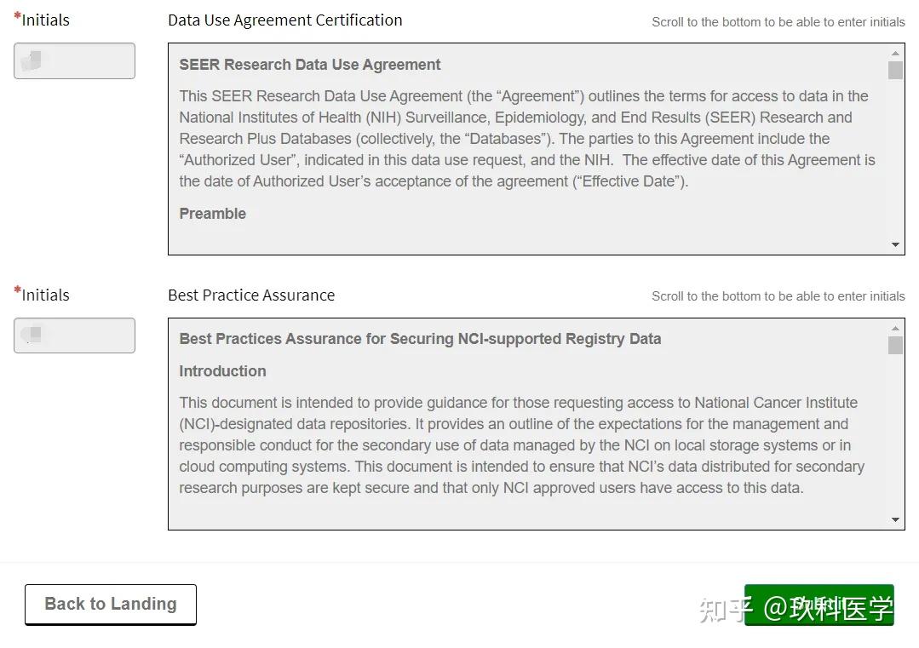Click the Best Practices Assurance for Securing heading
The width and height of the screenshot is (919, 648).
[420, 339]
